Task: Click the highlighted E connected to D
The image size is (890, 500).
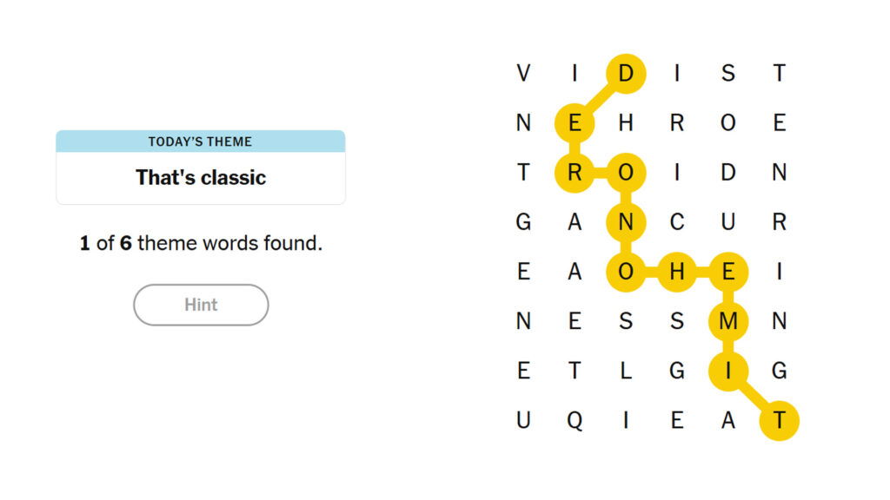Action: (x=575, y=122)
